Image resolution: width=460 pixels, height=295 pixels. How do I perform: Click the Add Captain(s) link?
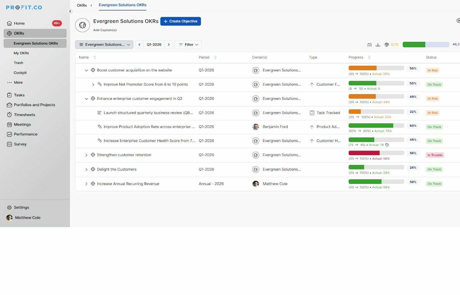(x=105, y=30)
